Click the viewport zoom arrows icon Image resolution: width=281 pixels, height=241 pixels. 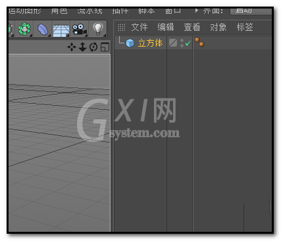pos(82,47)
